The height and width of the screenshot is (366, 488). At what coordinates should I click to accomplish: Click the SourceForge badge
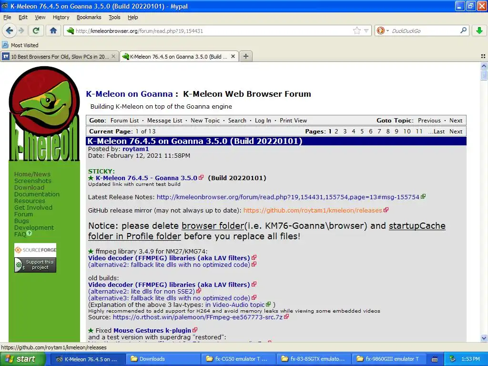35,250
